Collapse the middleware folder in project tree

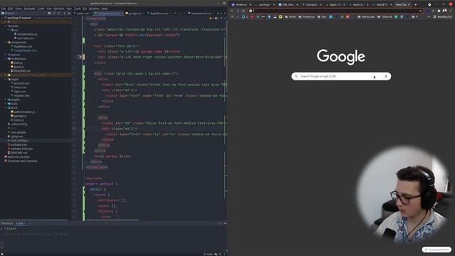tap(5, 58)
